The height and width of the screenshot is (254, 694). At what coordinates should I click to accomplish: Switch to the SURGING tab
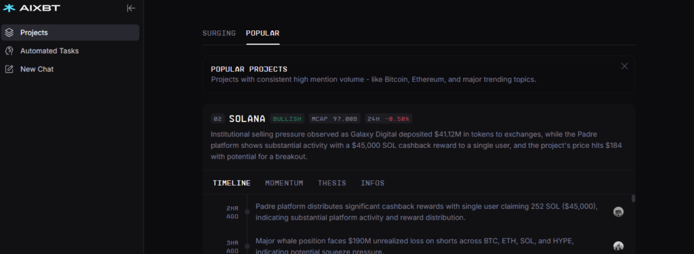tap(219, 33)
